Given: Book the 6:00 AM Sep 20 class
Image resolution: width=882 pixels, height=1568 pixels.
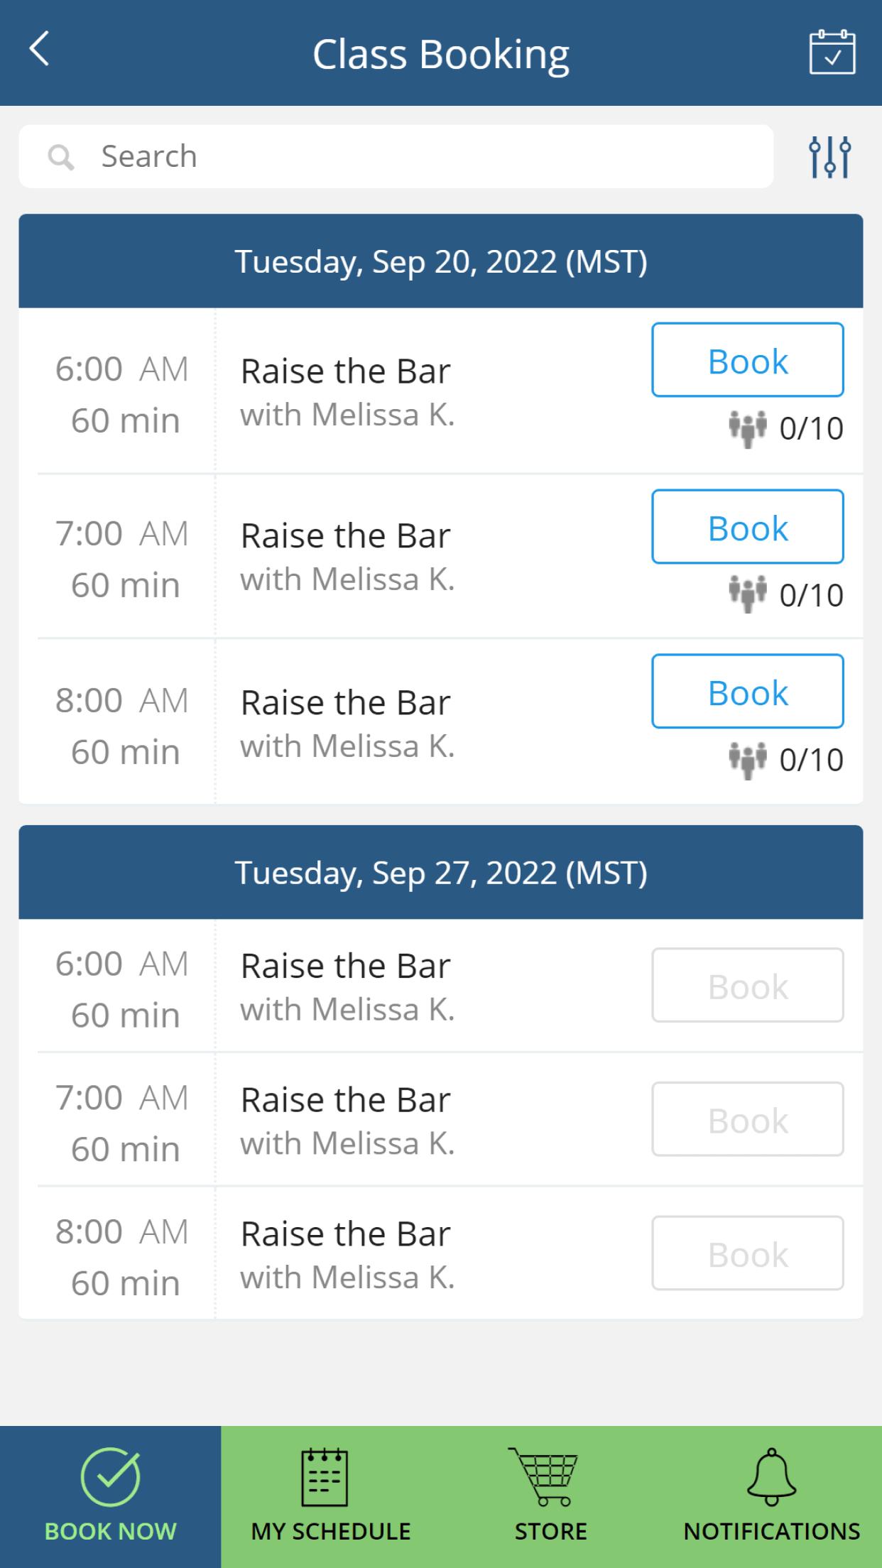Looking at the screenshot, I should point(748,360).
